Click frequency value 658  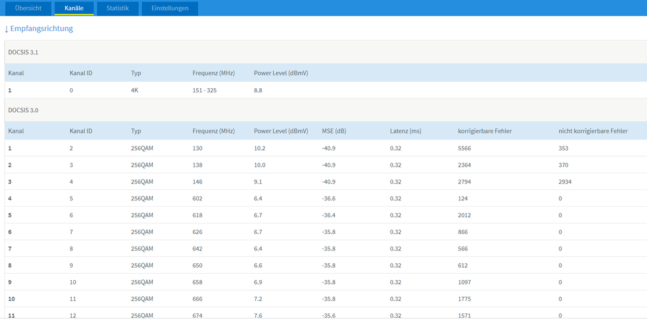click(x=198, y=282)
